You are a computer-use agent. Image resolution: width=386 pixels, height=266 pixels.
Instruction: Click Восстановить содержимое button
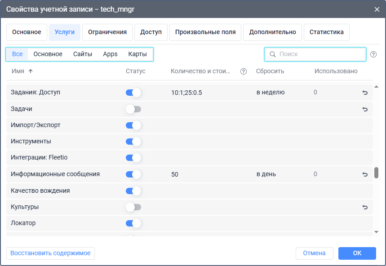[50, 253]
